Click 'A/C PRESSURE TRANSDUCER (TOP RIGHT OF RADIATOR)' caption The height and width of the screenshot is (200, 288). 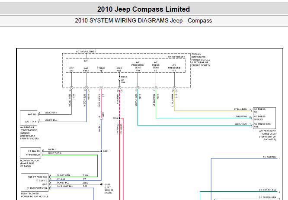pos(267,135)
